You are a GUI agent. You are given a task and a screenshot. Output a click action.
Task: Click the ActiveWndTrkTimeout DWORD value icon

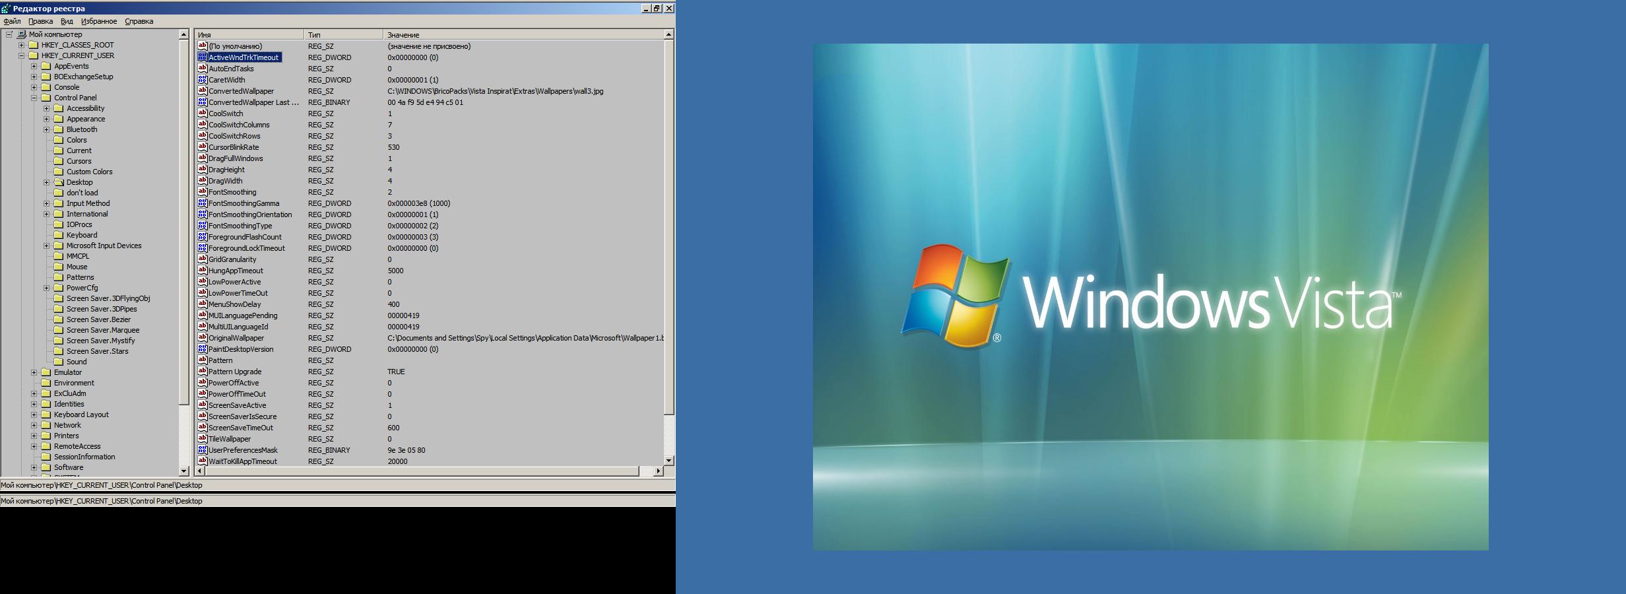[203, 57]
